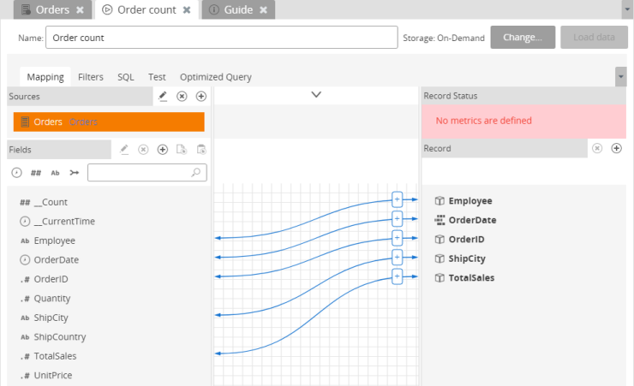Select the ShipCity source field
The height and width of the screenshot is (386, 634).
coord(45,318)
